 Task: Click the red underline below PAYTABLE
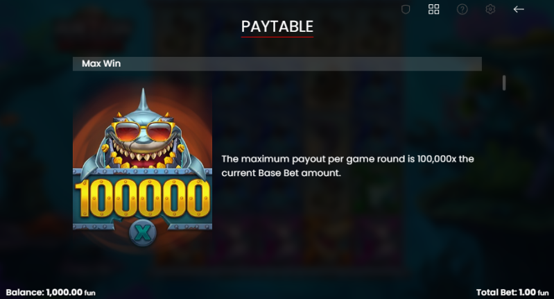(x=277, y=36)
